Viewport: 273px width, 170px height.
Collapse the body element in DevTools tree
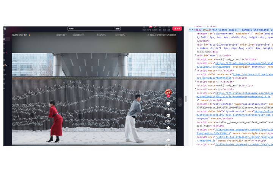coord(193,30)
